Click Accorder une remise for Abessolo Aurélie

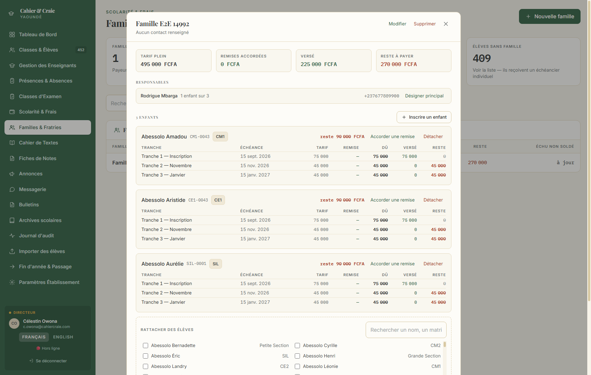pos(393,264)
